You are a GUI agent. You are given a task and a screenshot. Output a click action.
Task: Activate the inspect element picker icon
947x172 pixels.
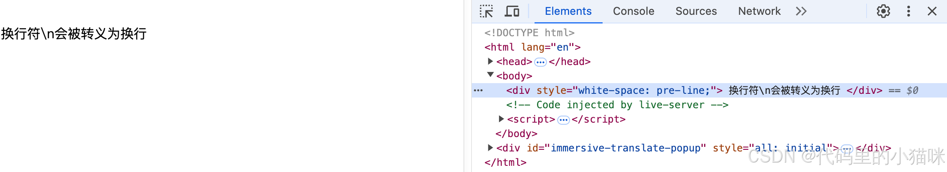486,11
